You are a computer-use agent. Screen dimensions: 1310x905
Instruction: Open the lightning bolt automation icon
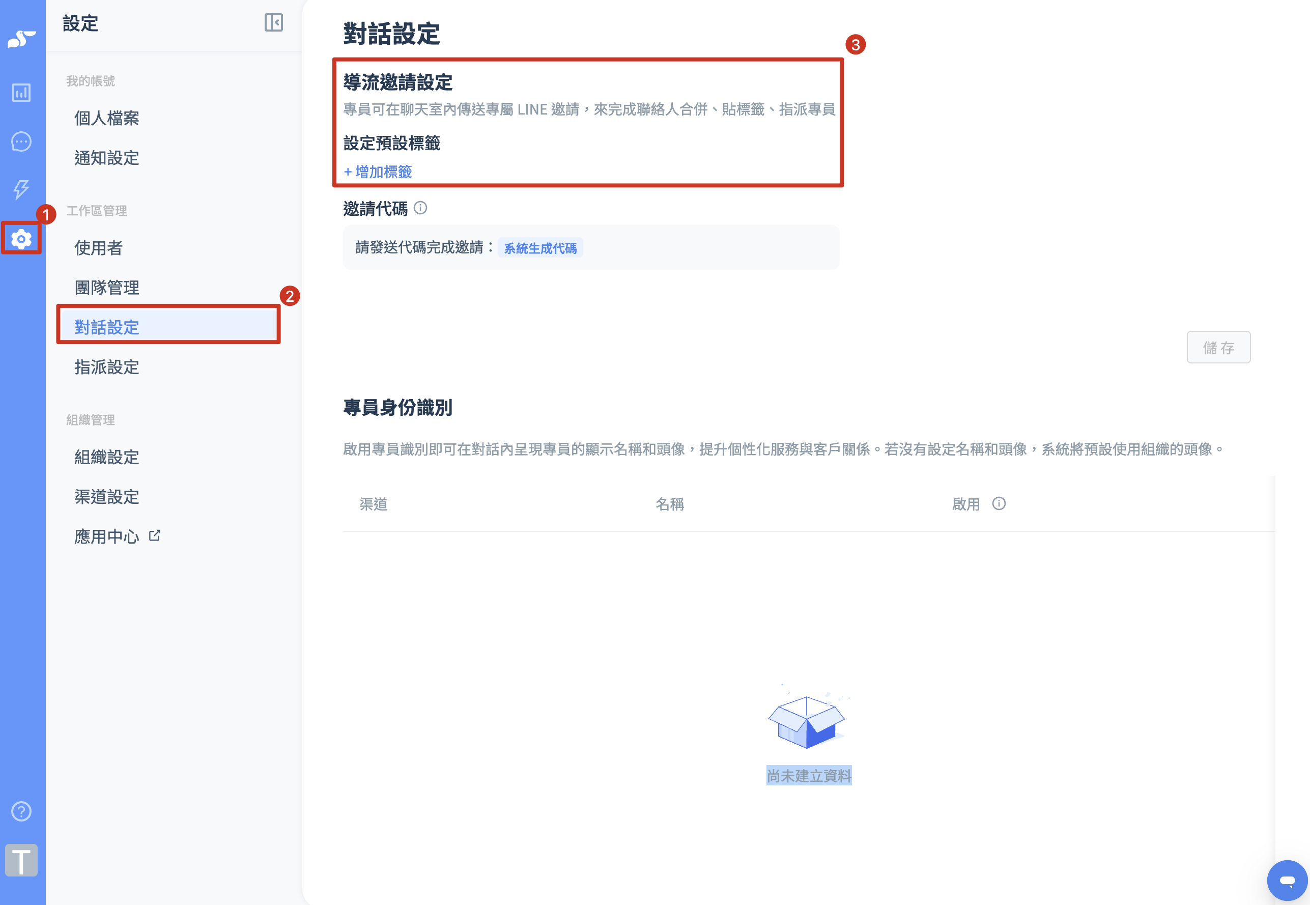click(21, 189)
